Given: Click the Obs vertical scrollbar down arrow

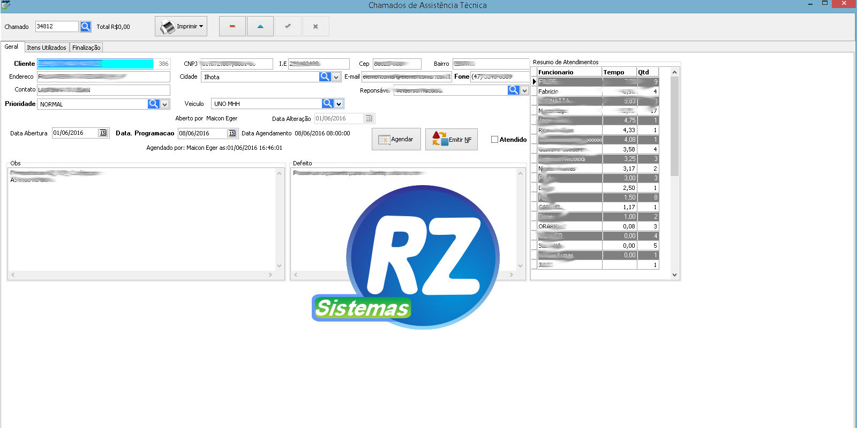Looking at the screenshot, I should [279, 266].
